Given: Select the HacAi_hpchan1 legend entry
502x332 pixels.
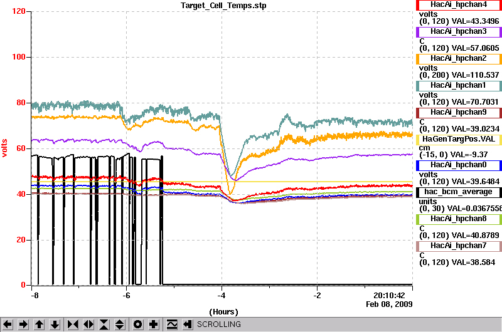Looking at the screenshot, I should (x=459, y=86).
